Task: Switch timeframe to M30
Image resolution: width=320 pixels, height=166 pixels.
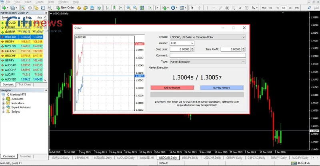Action: tap(264, 8)
